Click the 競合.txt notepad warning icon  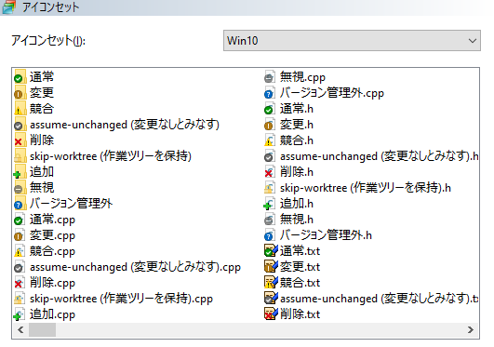[271, 283]
